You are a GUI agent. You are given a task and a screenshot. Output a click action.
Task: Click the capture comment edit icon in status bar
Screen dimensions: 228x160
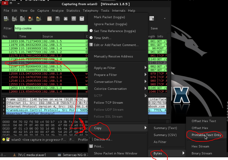click(8, 140)
